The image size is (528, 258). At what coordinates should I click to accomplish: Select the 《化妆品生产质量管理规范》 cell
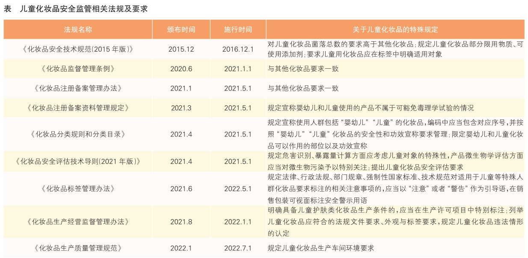pos(78,248)
